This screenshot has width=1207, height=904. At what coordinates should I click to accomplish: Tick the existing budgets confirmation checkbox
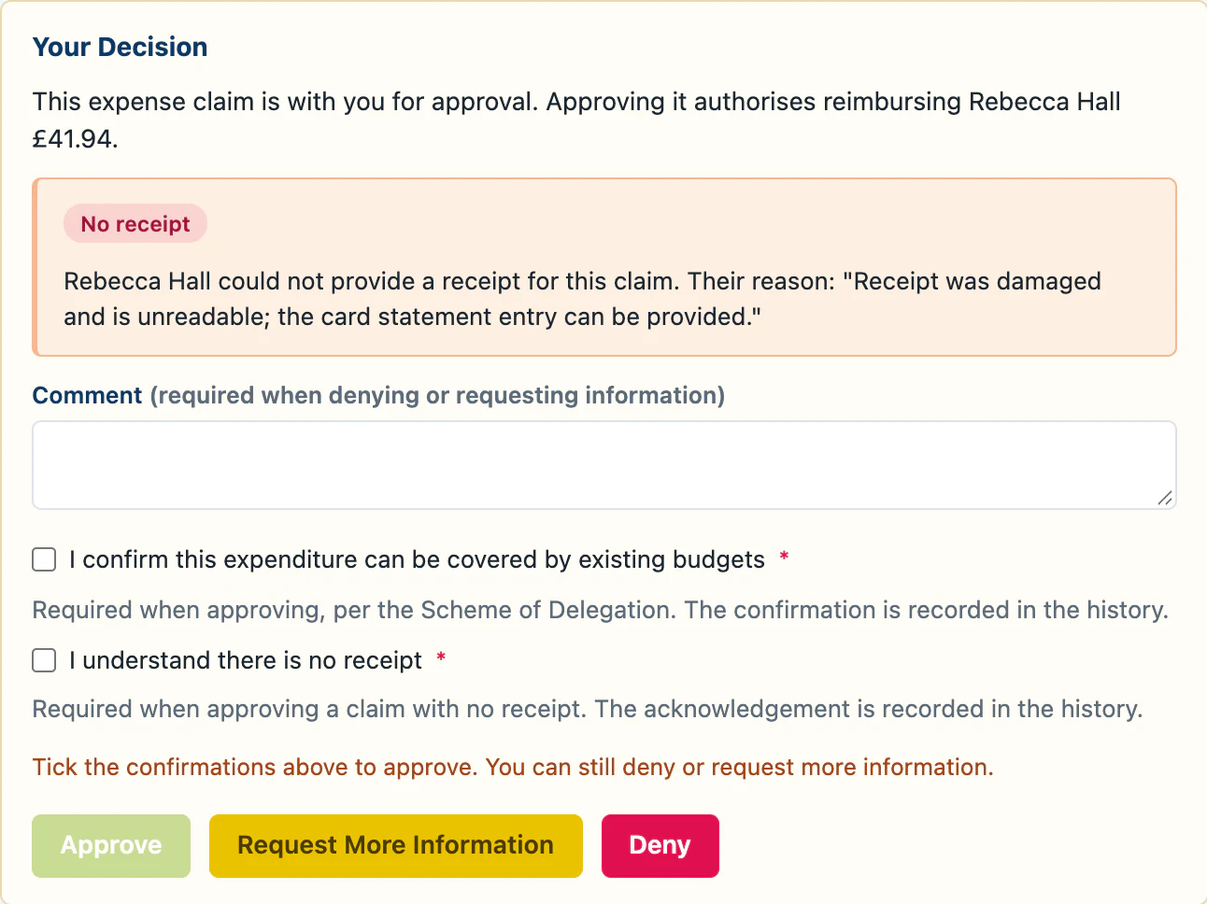pyautogui.click(x=44, y=559)
